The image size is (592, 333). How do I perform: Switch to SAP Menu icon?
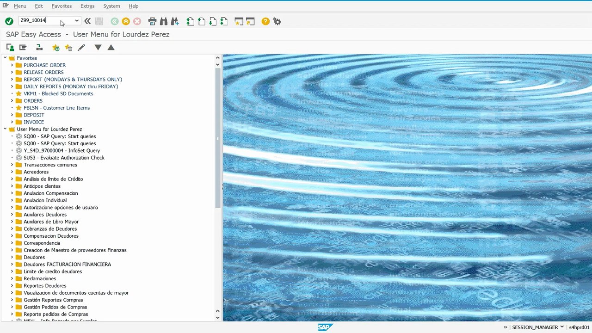pyautogui.click(x=23, y=48)
